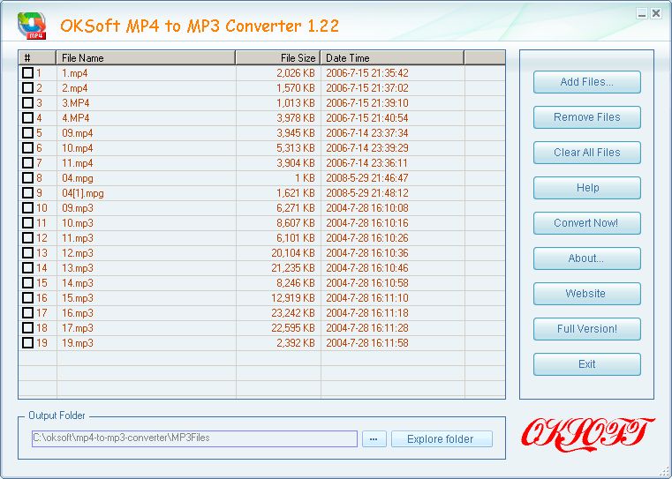Tick the checkbox for row 2 (2.mp4)
The height and width of the screenshot is (479, 672).
[x=28, y=87]
